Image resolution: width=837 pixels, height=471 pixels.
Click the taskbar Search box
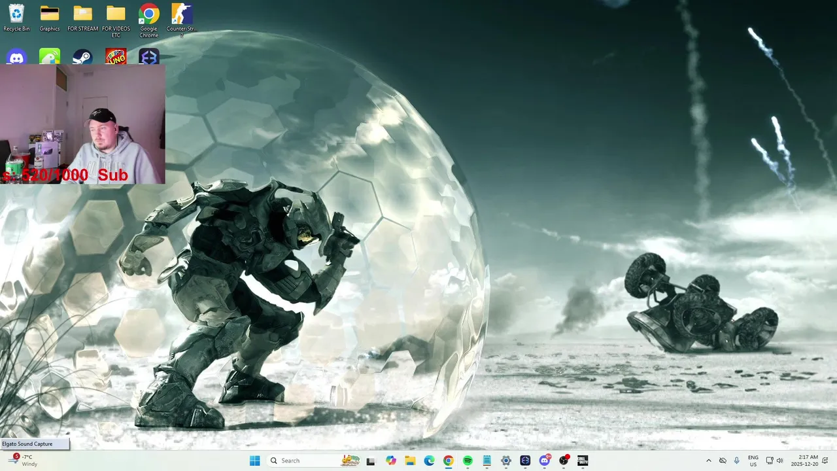coord(314,461)
